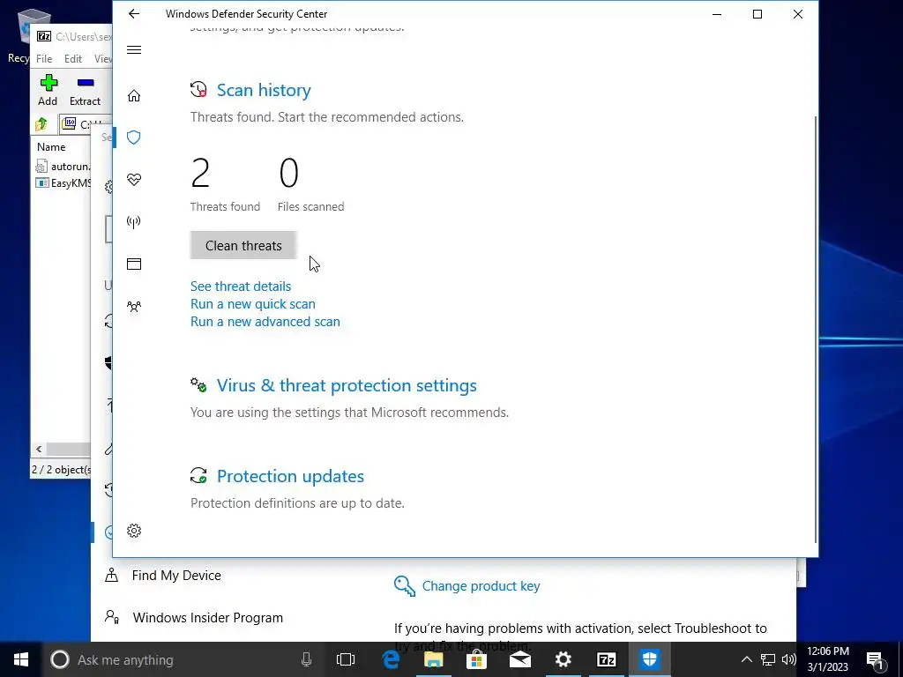Open Scan history heading link

click(264, 91)
